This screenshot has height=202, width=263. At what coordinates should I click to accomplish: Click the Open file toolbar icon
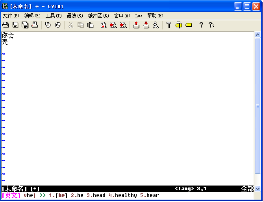(6, 25)
